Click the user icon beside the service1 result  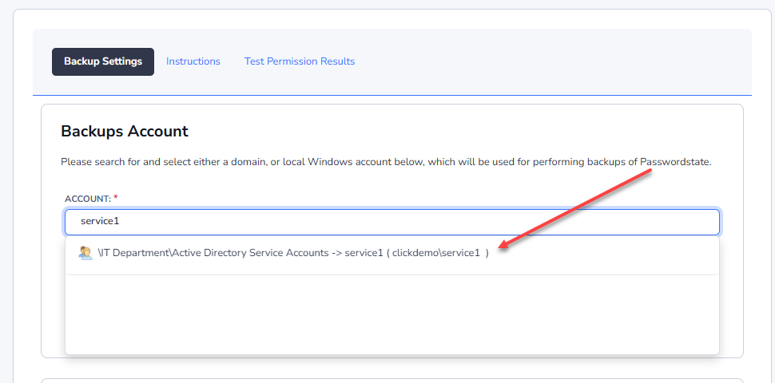click(85, 253)
